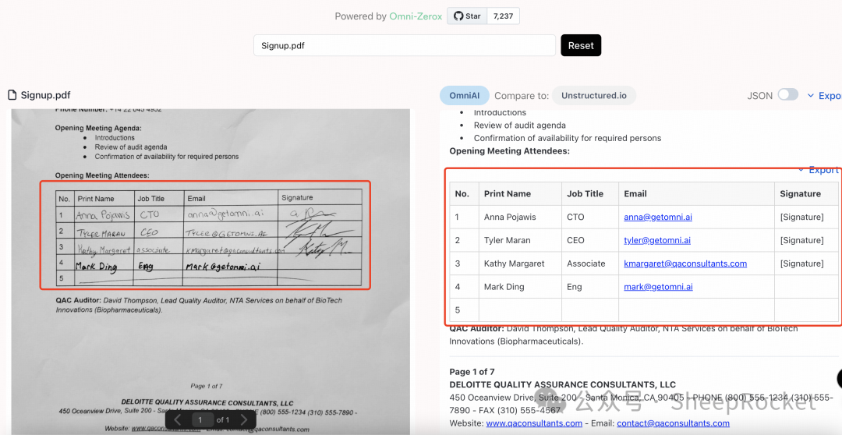Click the Tyler Maran table cell
This screenshot has height=435, width=842.
[x=520, y=240]
